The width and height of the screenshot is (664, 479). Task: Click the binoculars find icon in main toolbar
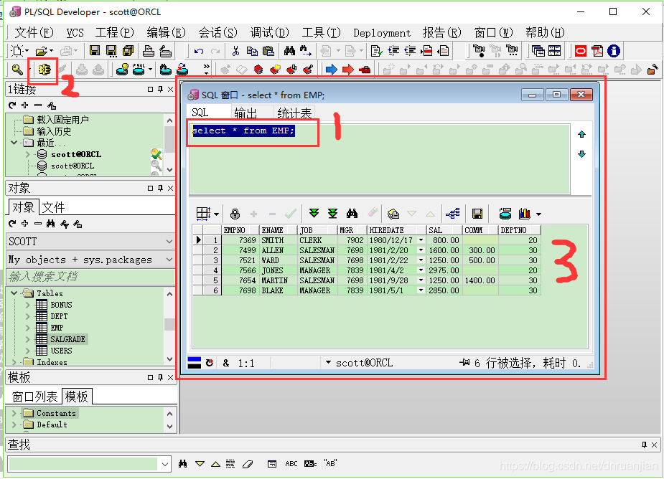290,51
